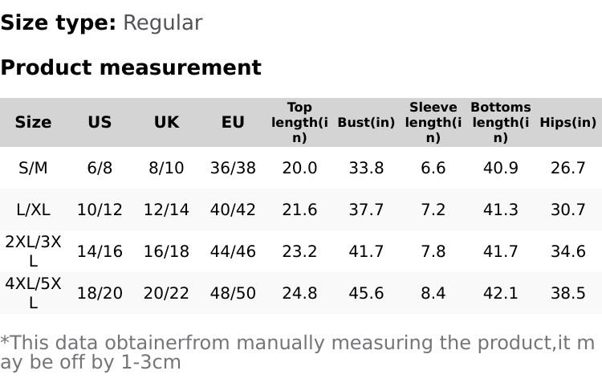Click the Size column header
This screenshot has height=391, width=602.
click(33, 122)
